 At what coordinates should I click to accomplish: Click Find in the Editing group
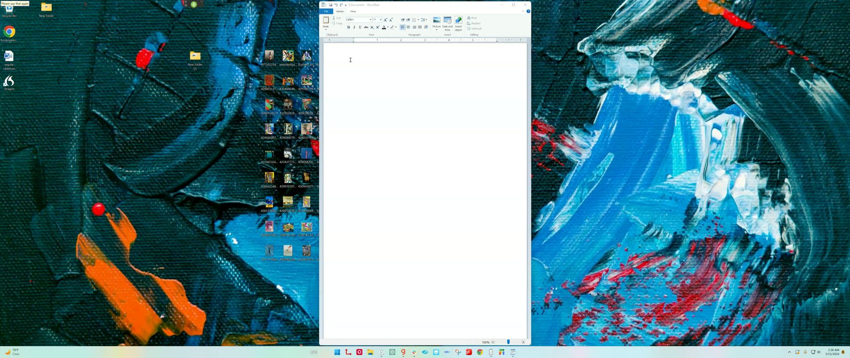[472, 18]
